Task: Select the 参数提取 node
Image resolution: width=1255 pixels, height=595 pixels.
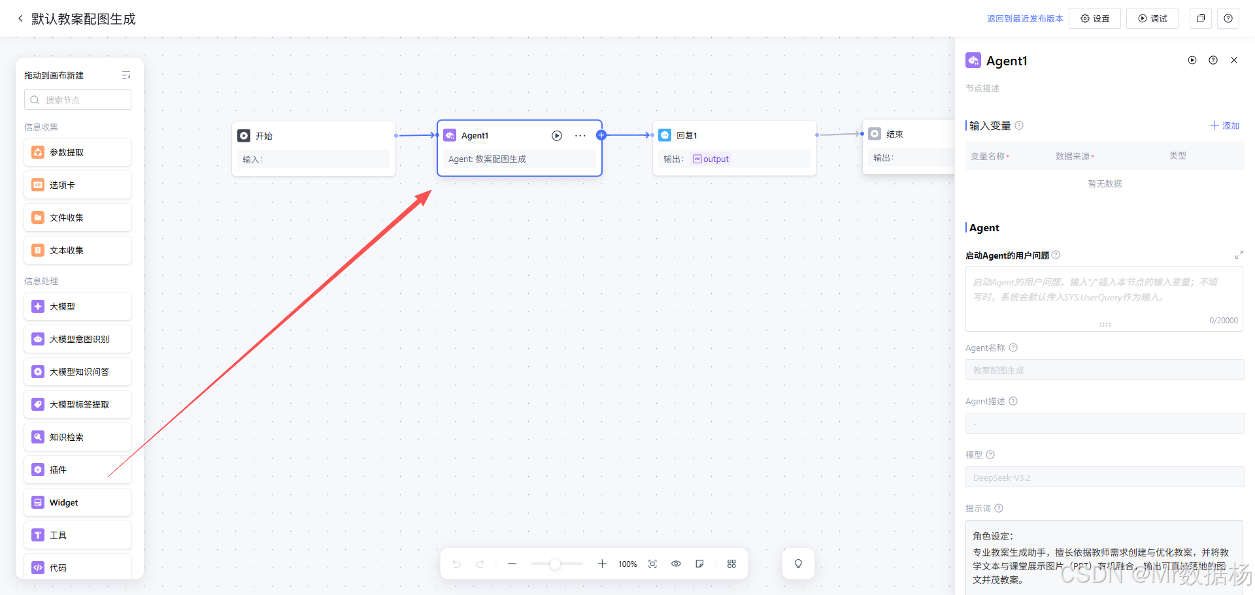Action: click(x=78, y=152)
